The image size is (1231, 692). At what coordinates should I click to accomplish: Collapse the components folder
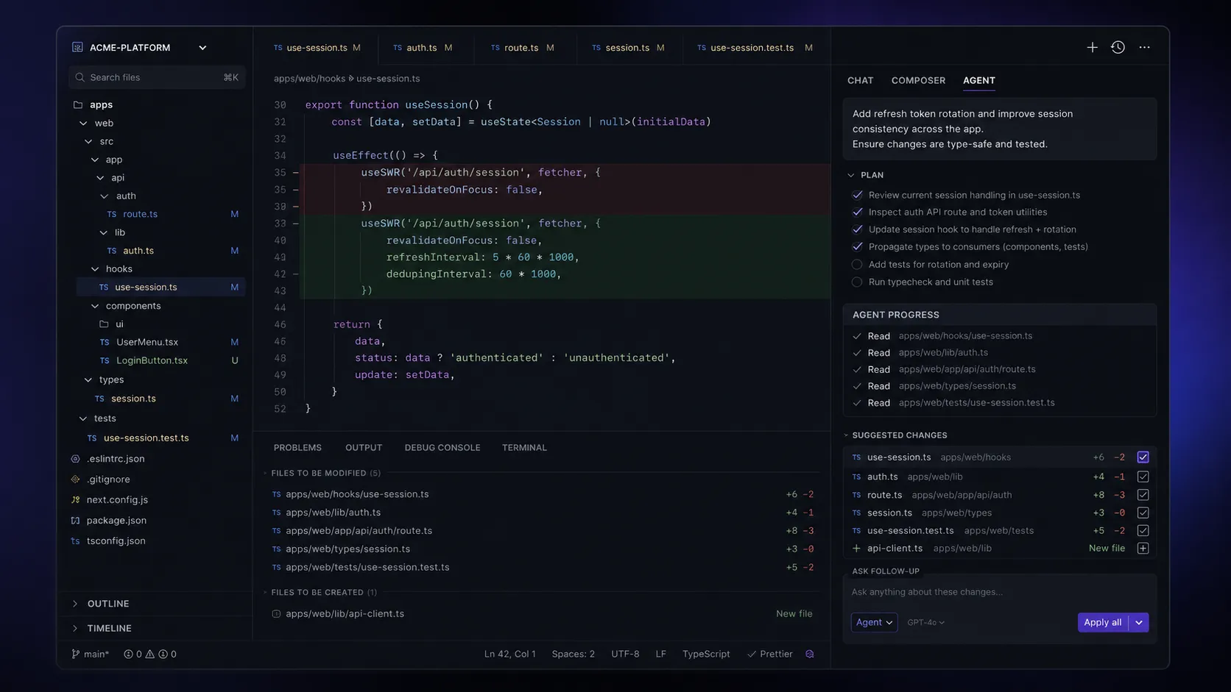pos(94,306)
